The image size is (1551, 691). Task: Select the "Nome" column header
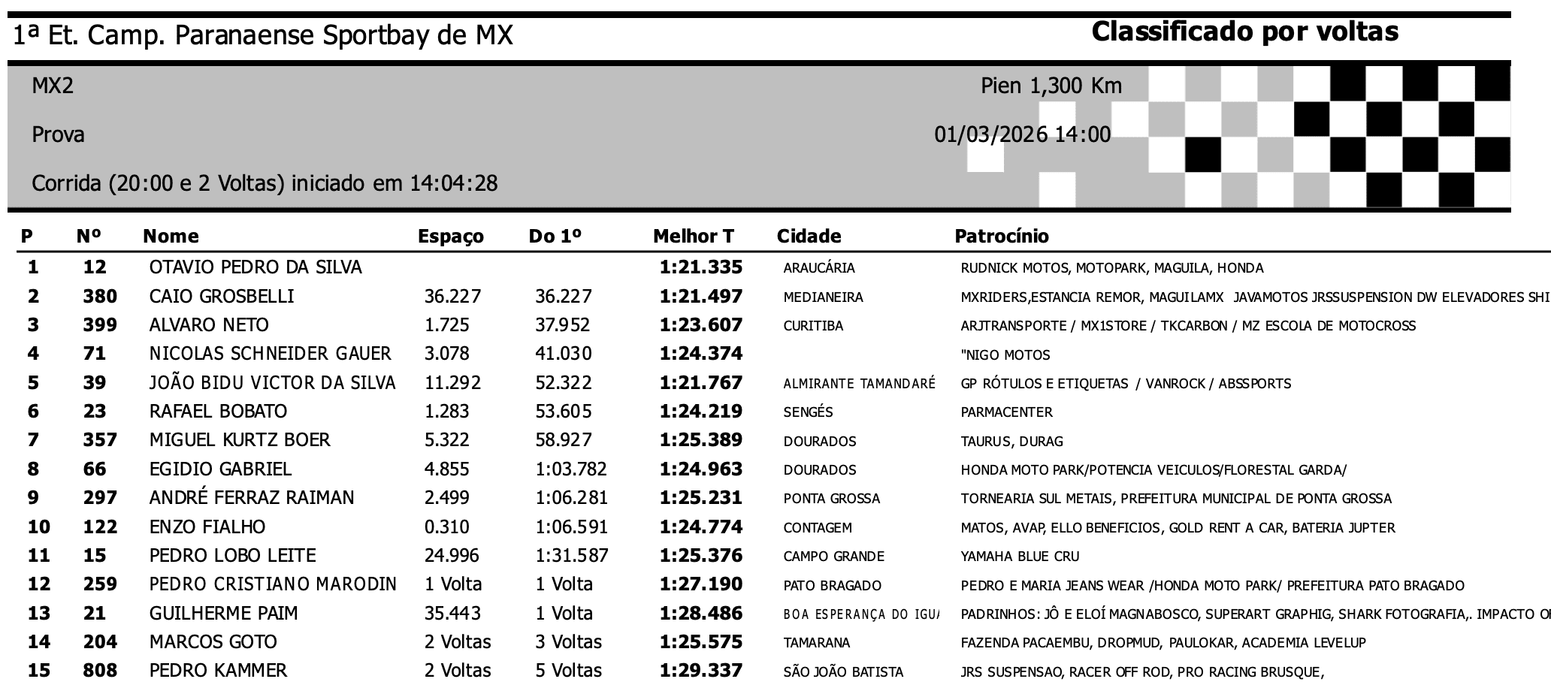(171, 237)
